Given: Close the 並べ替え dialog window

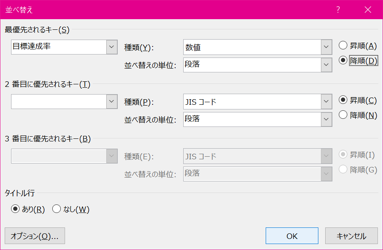Looking at the screenshot, I should point(368,10).
